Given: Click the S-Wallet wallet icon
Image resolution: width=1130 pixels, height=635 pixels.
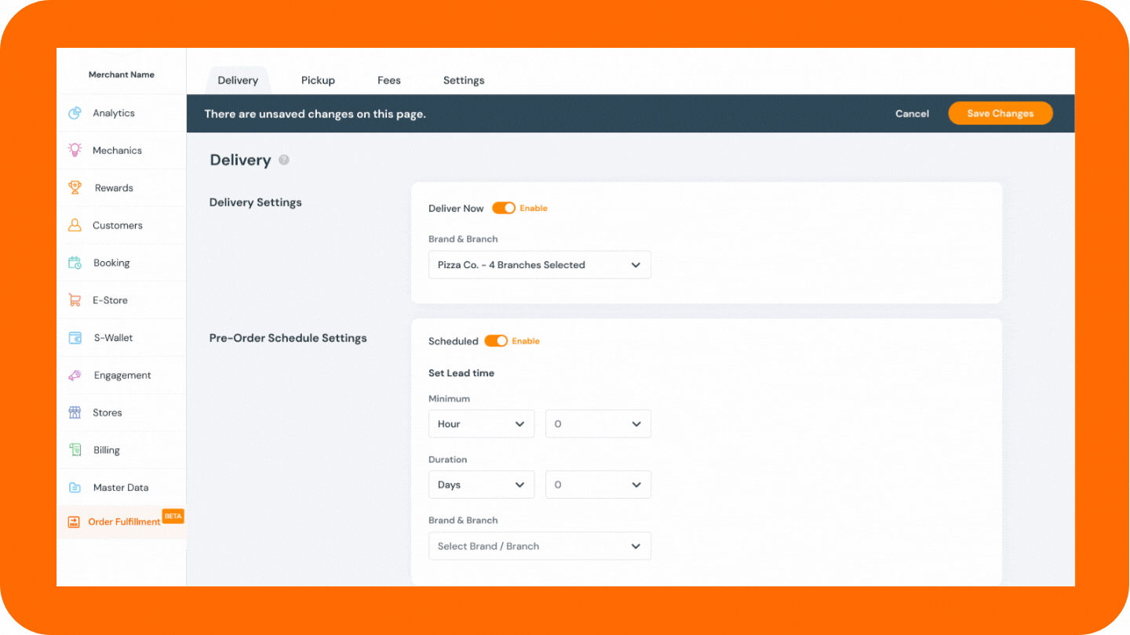Looking at the screenshot, I should click(x=75, y=338).
